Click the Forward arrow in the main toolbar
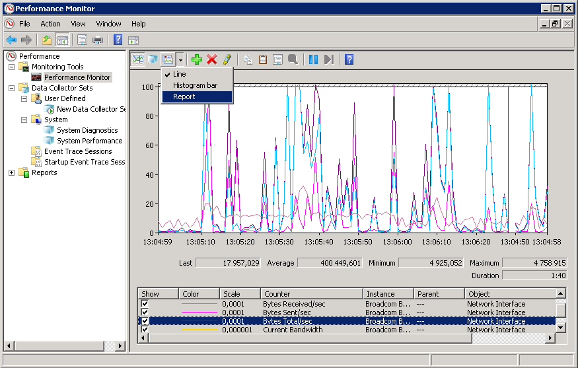The width and height of the screenshot is (578, 368). (x=26, y=40)
